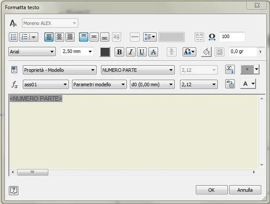Toggle strikethrough formatting
Image resolution: width=270 pixels, height=204 pixels.
pos(153,52)
